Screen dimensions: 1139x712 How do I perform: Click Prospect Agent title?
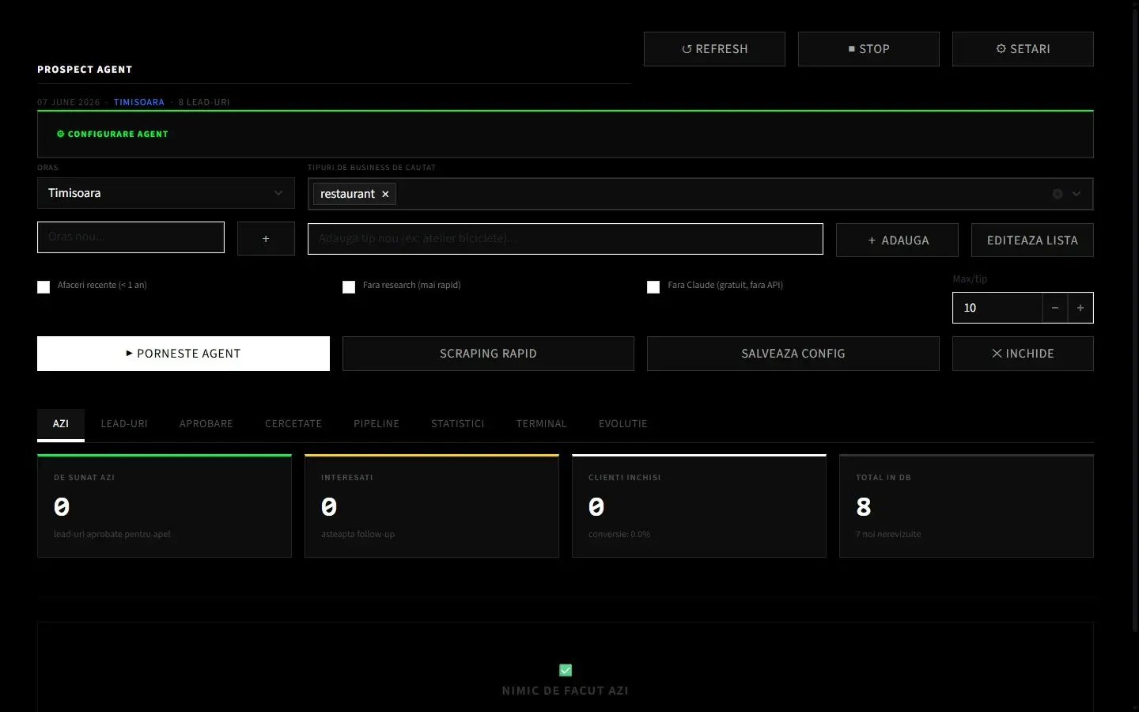[x=85, y=70]
